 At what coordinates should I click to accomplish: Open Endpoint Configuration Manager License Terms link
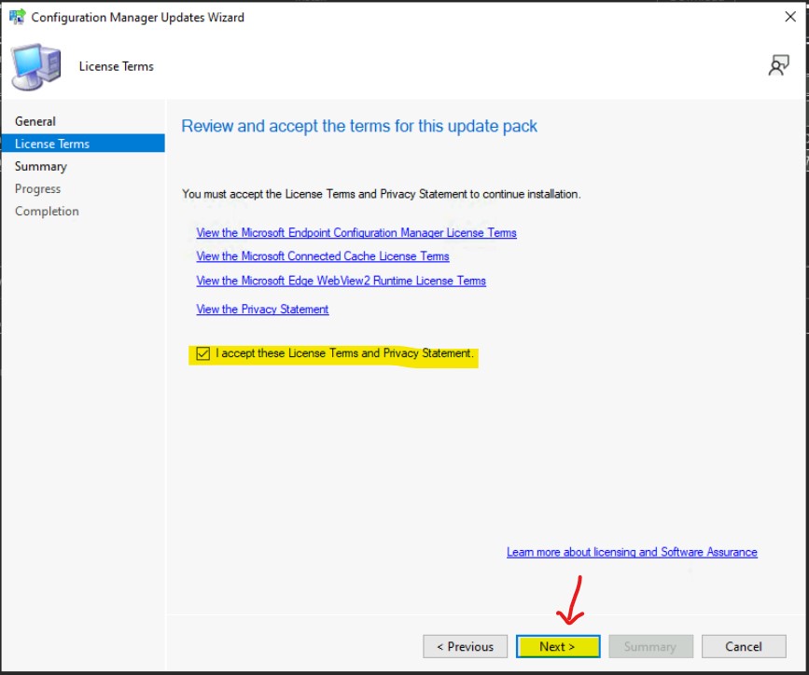tap(356, 232)
